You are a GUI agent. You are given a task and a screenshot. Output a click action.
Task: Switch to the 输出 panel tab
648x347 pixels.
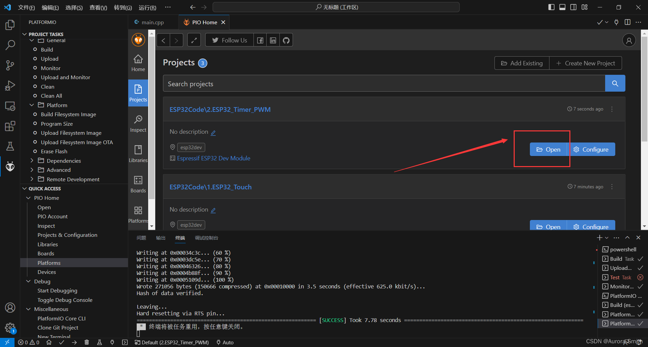[161, 238]
